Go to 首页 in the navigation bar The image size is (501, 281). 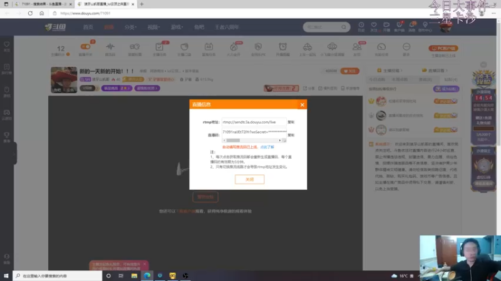pos(88,27)
